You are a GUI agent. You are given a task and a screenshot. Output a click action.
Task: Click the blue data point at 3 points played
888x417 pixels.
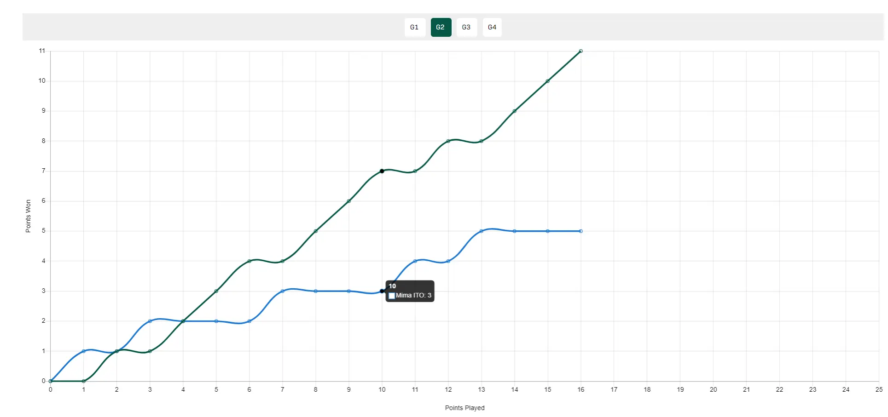[x=150, y=321]
